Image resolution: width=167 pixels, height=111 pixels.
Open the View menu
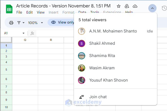(x=41, y=12)
